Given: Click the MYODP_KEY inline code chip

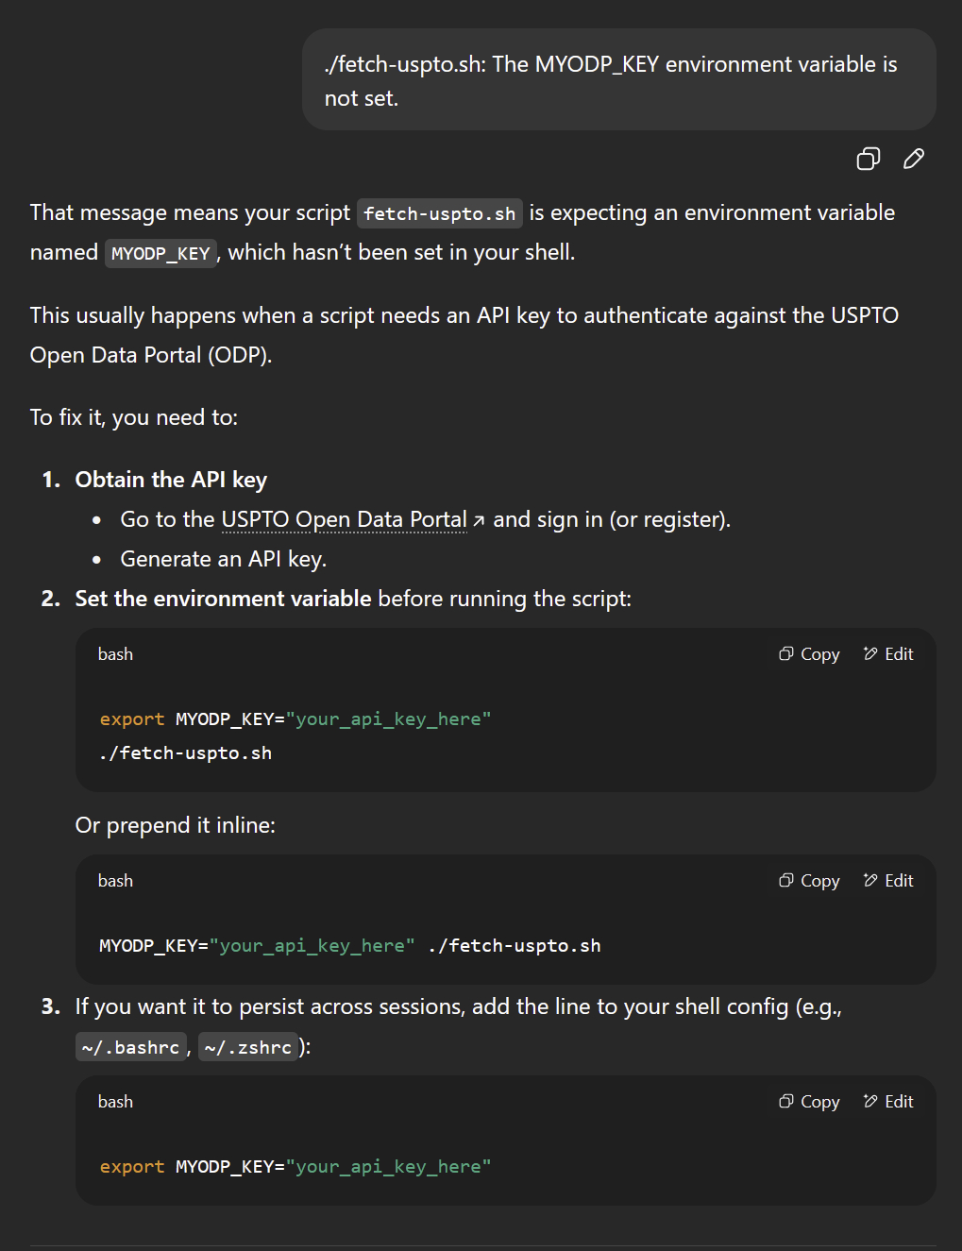Looking at the screenshot, I should click(160, 254).
